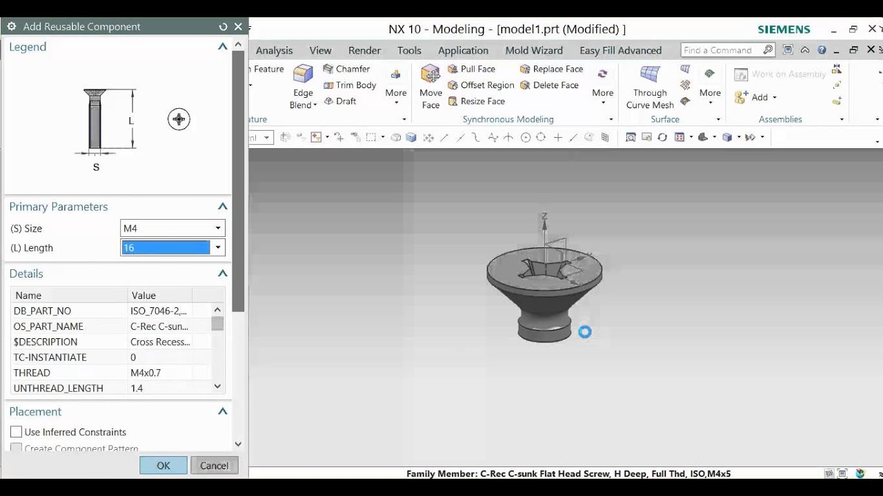Click the Name column header in Details
This screenshot has height=496, width=883.
point(69,296)
